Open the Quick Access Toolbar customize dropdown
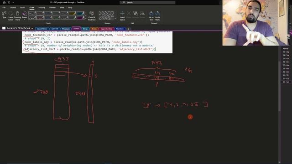This screenshot has width=292, height=164. (x=13, y=3)
